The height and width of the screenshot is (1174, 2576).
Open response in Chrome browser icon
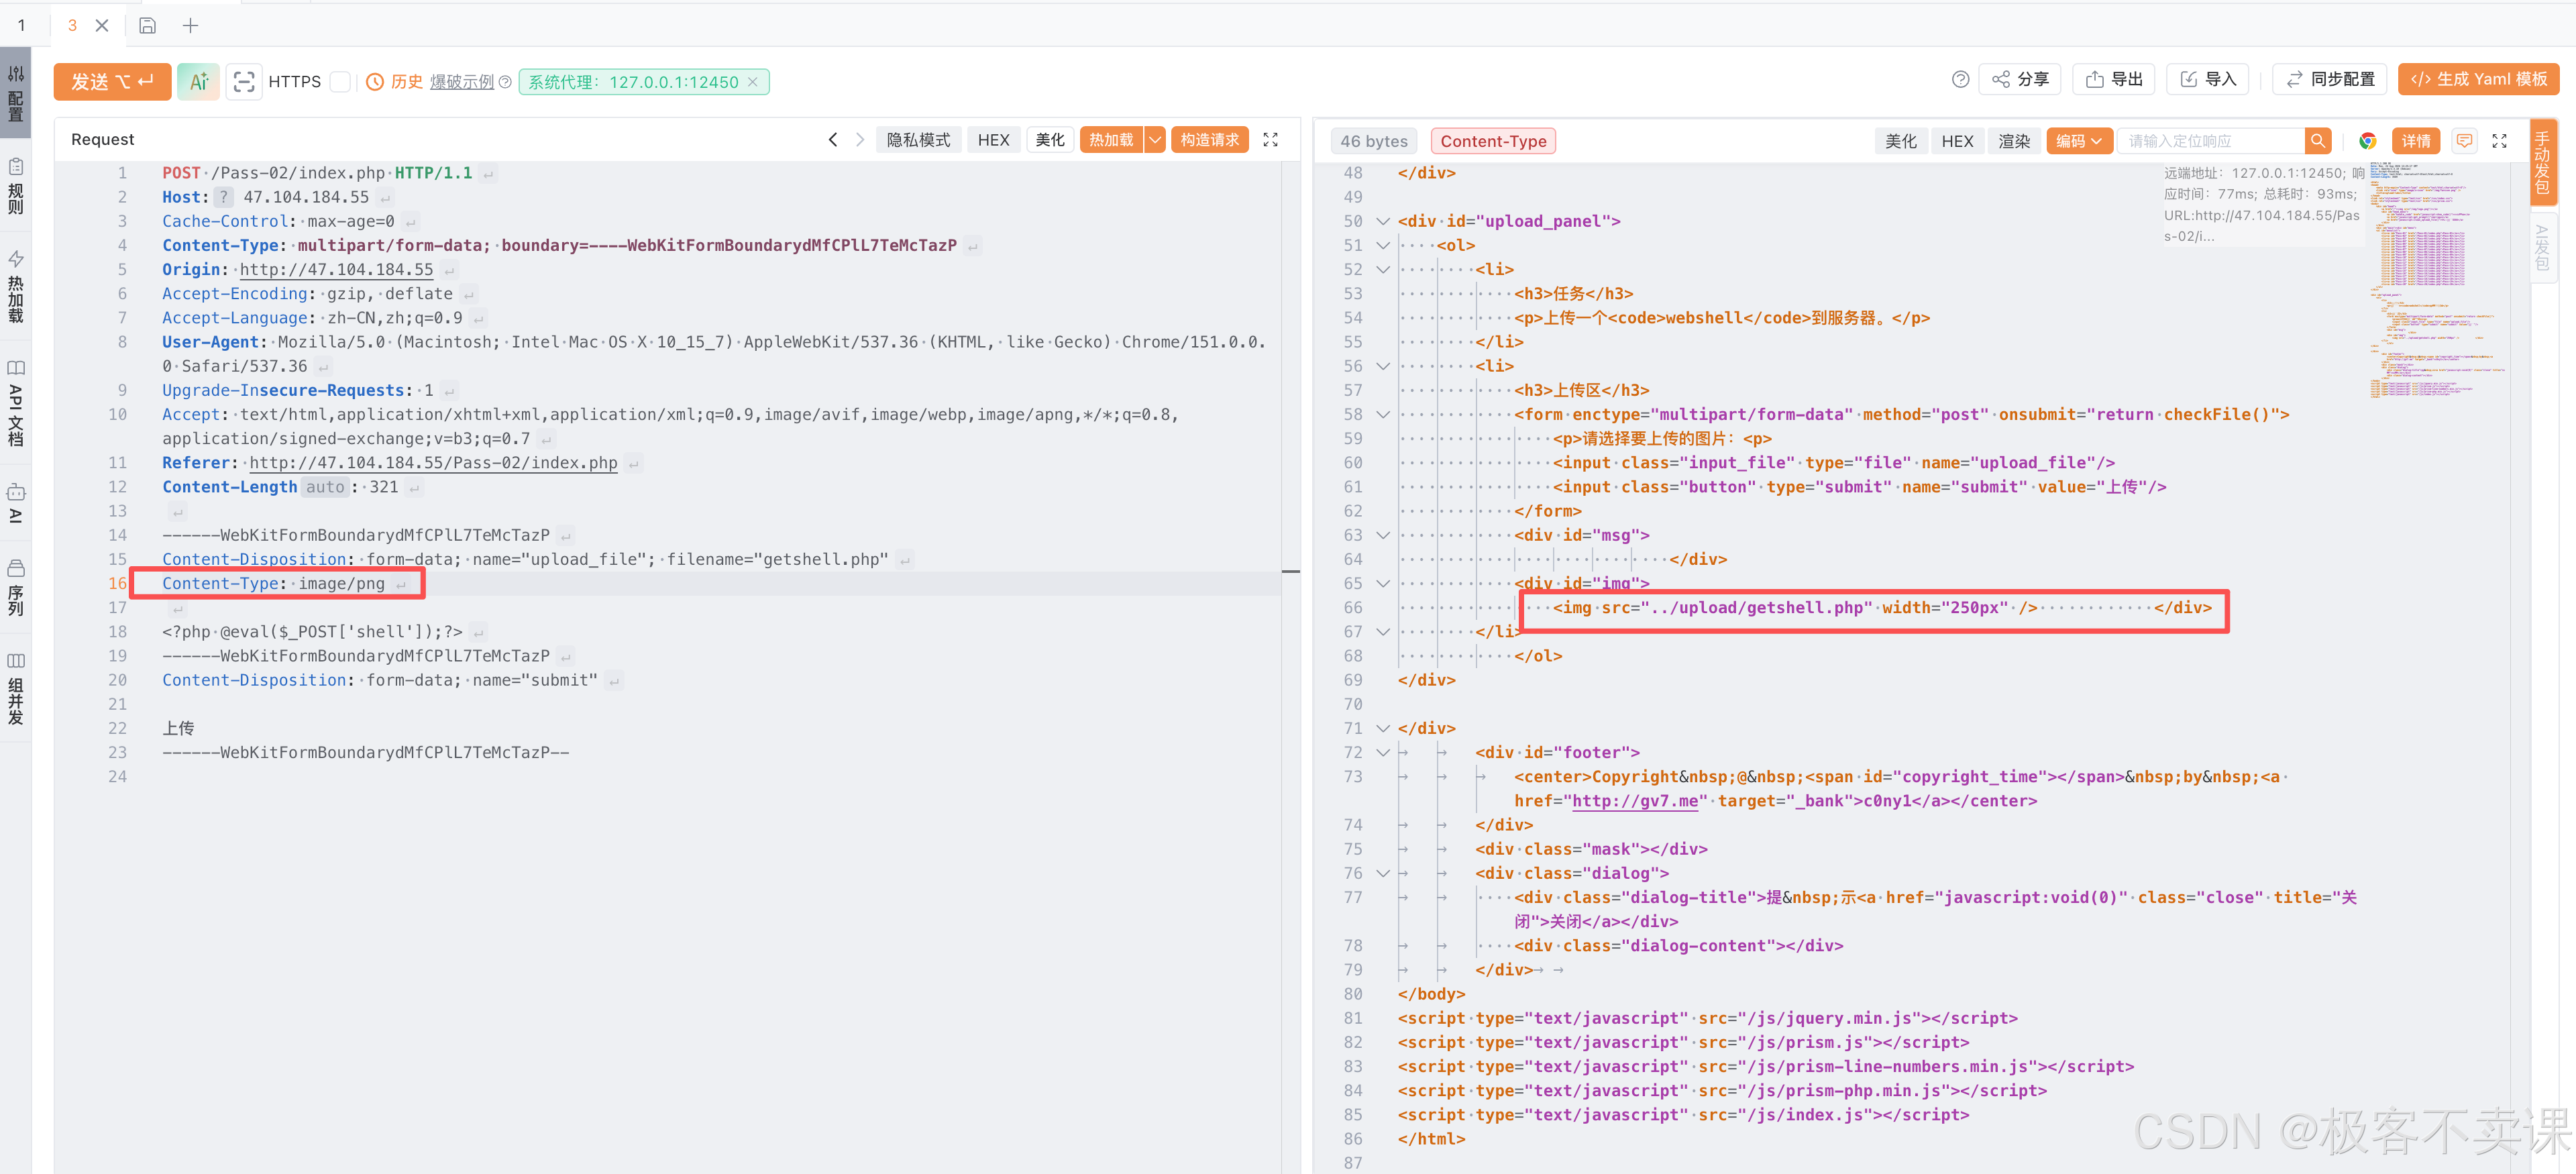(2367, 141)
